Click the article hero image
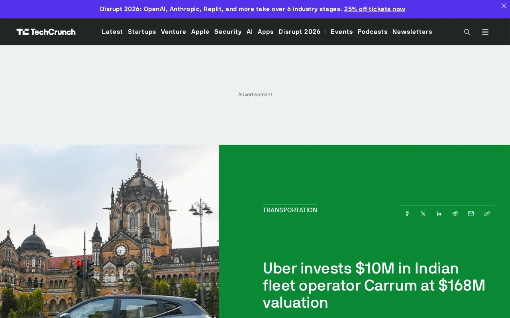Image resolution: width=510 pixels, height=318 pixels. (x=110, y=231)
